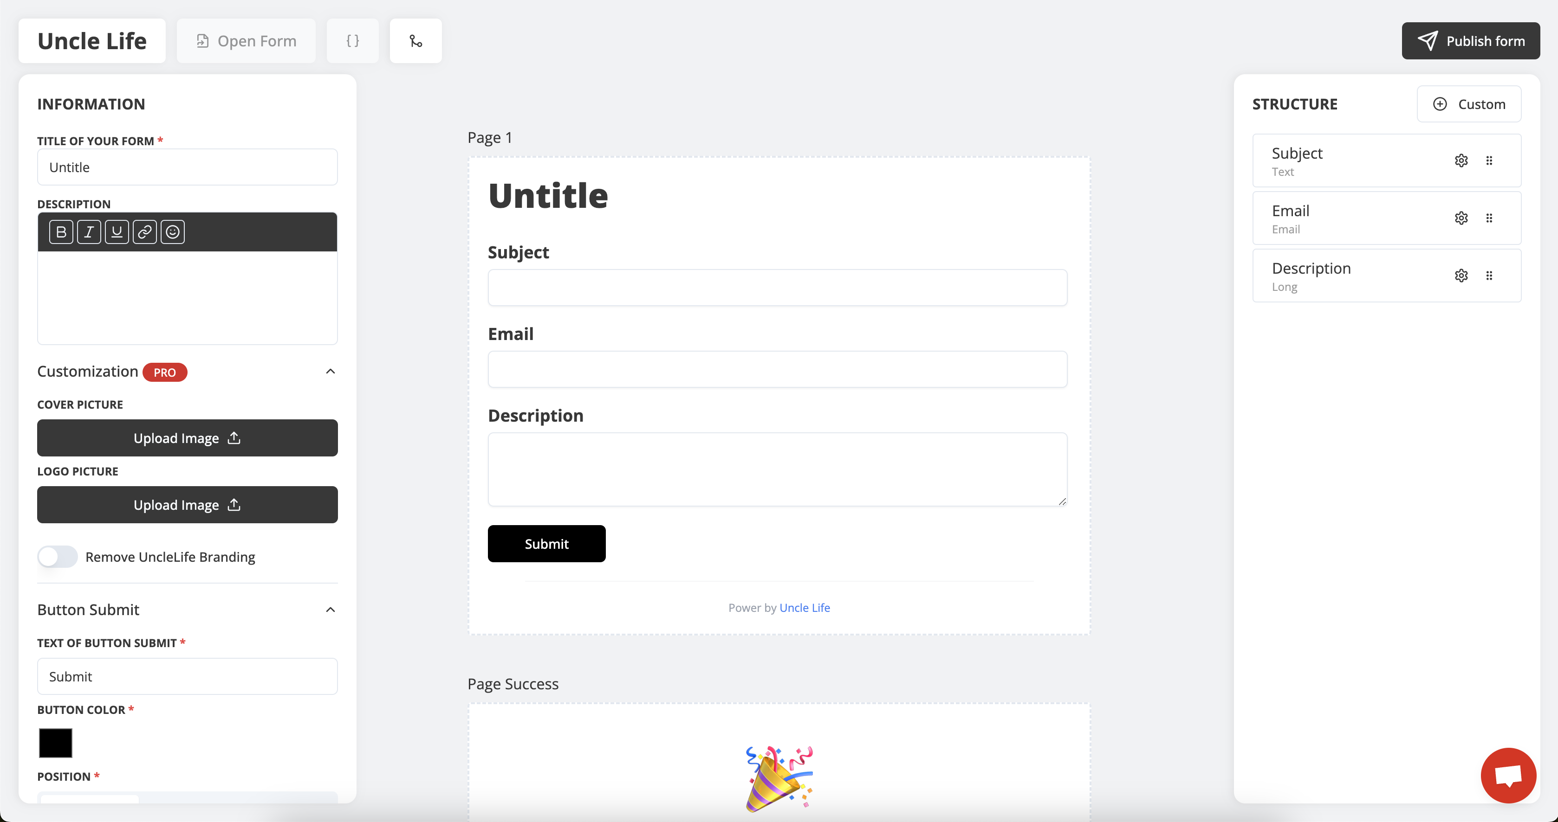
Task: Select the Open Form tab
Action: pos(246,41)
